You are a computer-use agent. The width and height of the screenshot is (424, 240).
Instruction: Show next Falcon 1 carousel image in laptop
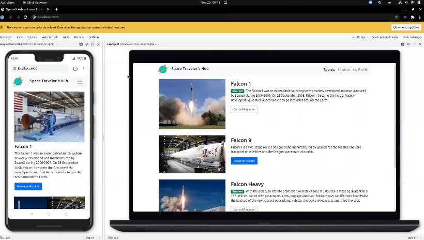coord(222,104)
